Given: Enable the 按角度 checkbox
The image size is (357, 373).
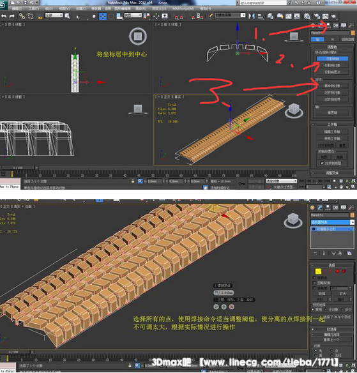Looking at the screenshot, I should 314,288.
